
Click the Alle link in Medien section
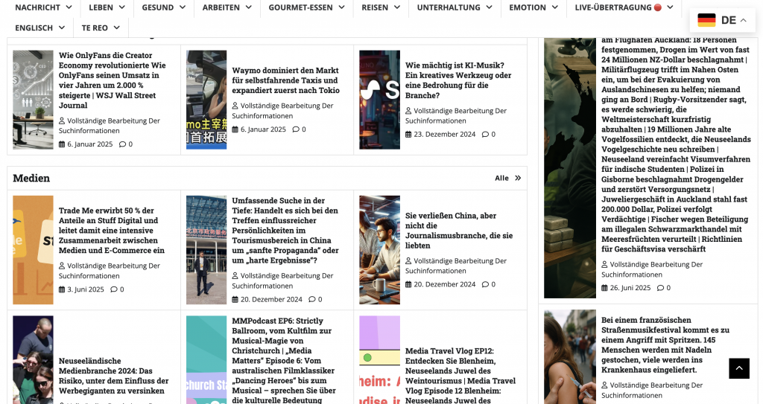(x=501, y=179)
